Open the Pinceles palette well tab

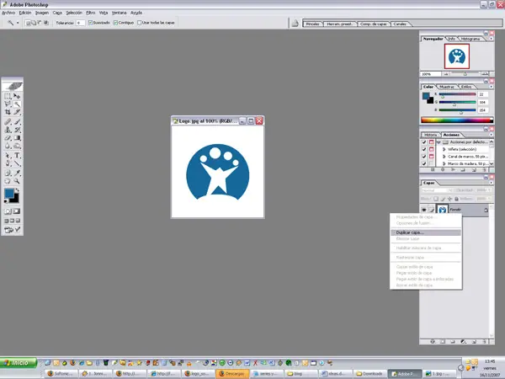[312, 24]
